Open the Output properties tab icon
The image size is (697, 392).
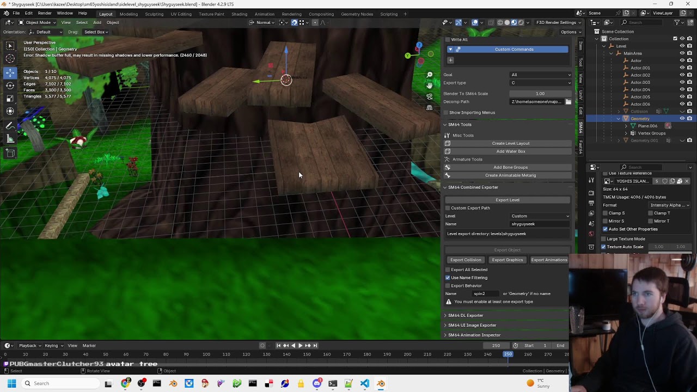592,203
